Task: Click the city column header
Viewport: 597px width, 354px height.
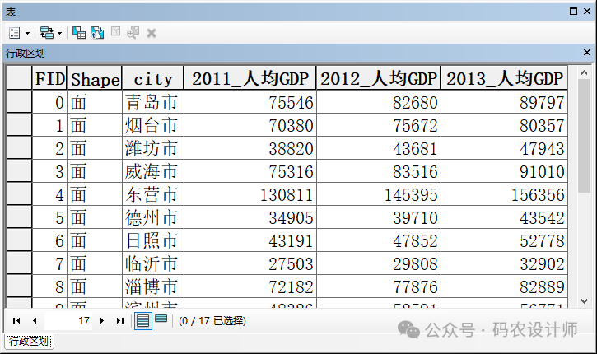Action: [153, 79]
